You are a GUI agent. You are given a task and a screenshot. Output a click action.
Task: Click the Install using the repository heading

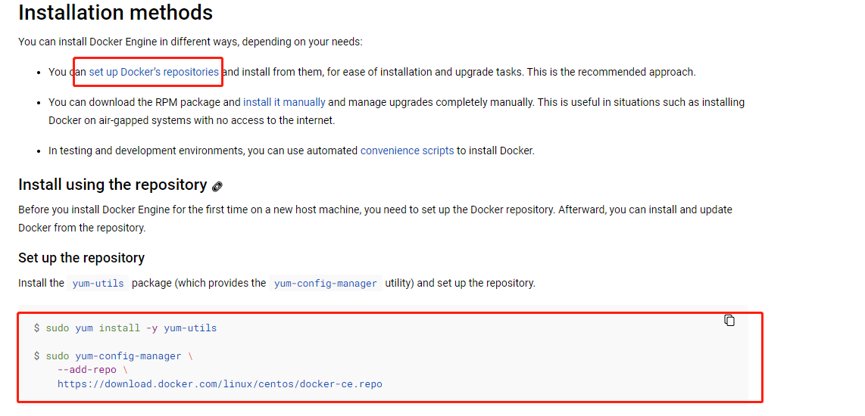click(x=113, y=185)
